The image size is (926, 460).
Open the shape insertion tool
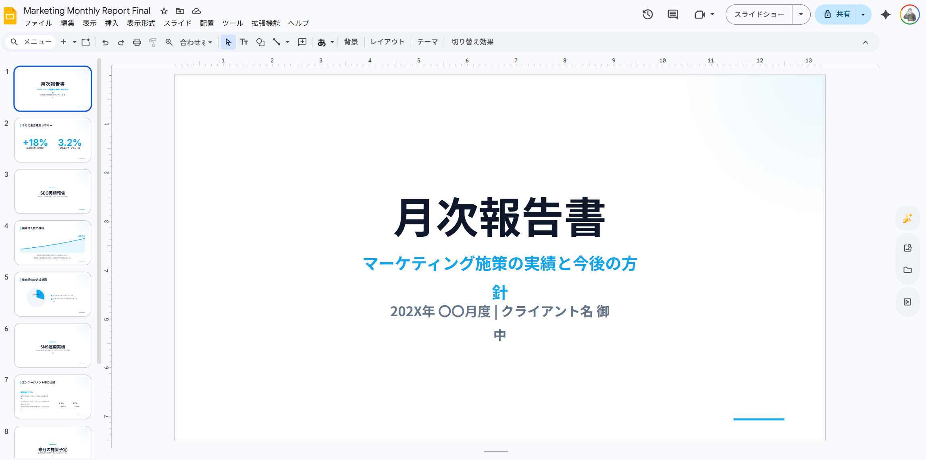(x=260, y=41)
